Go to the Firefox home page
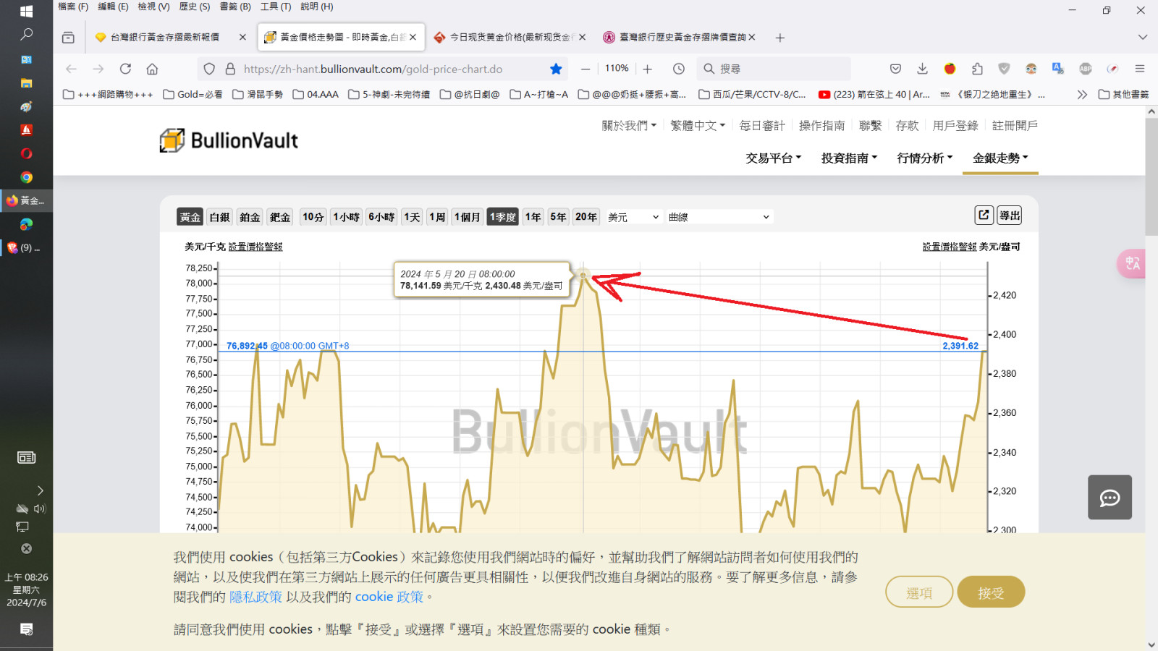The height and width of the screenshot is (651, 1158). (x=152, y=69)
